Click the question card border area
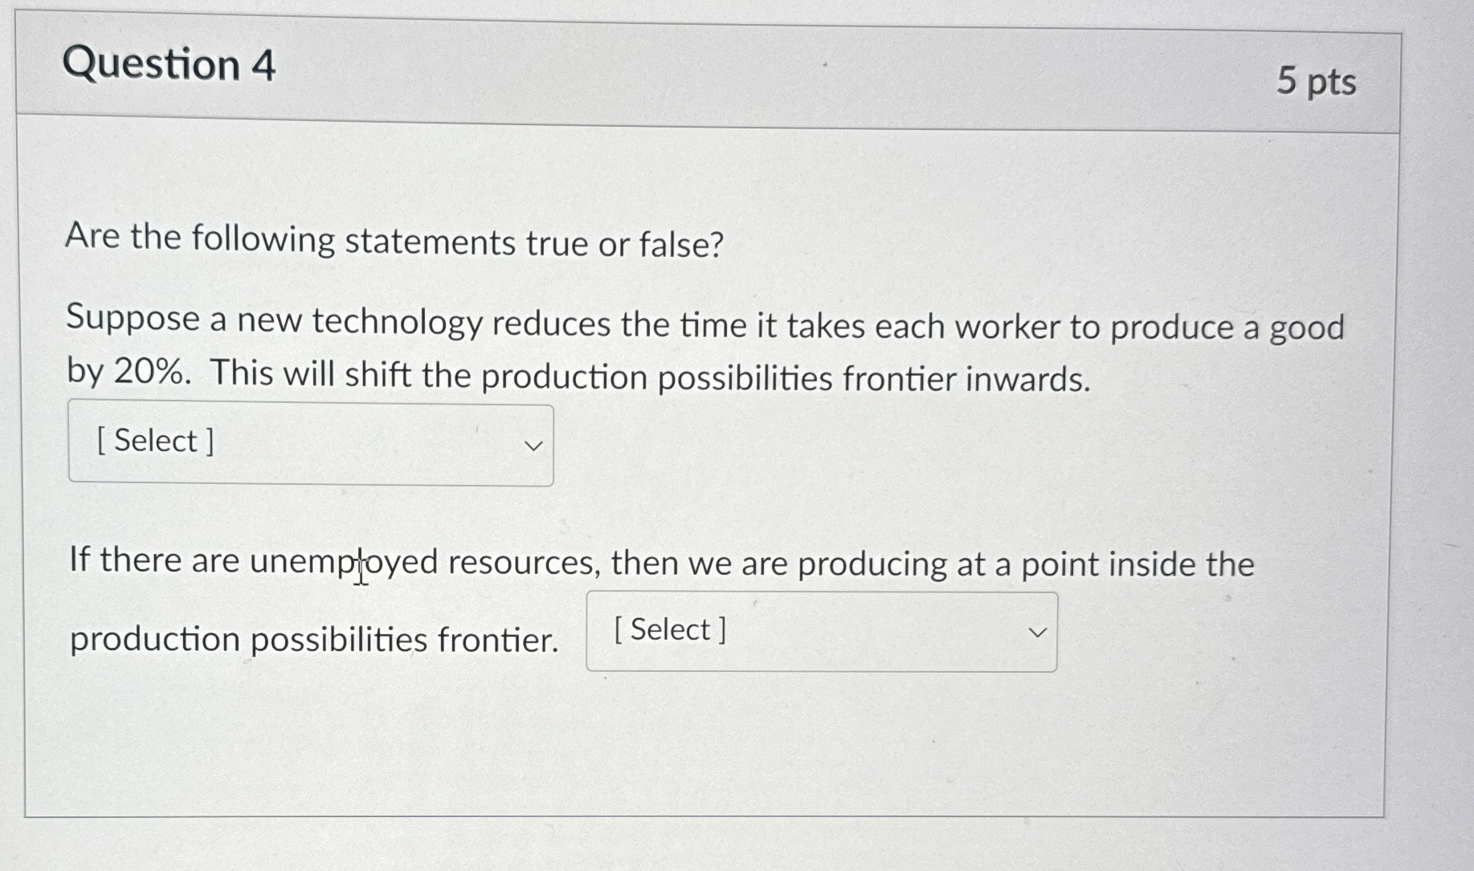The height and width of the screenshot is (871, 1474). coord(707,812)
